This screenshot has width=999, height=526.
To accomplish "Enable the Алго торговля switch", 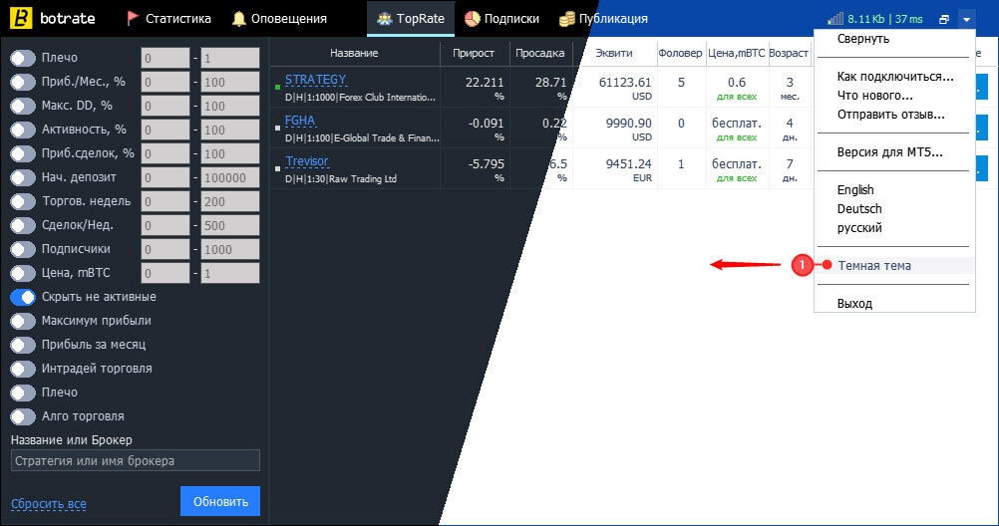I will coord(23,417).
